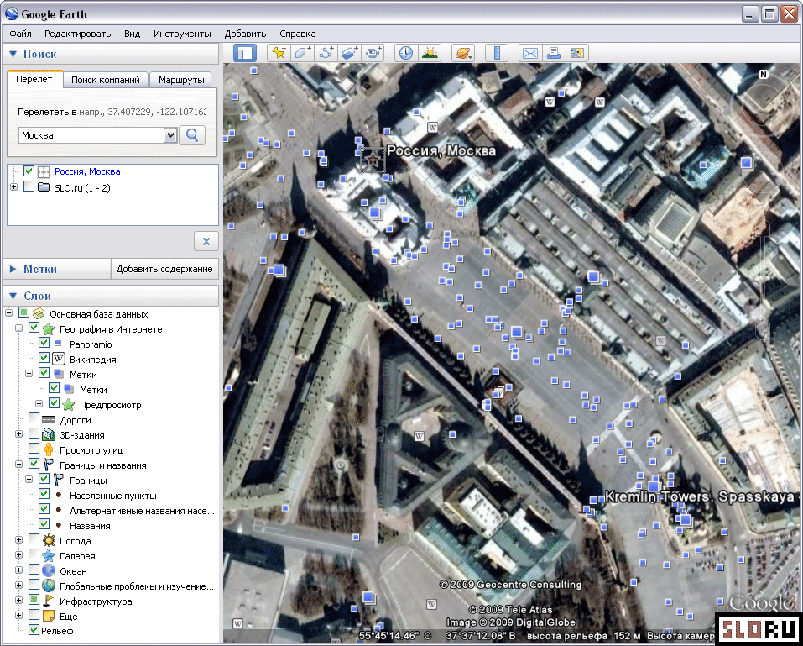
Task: Click the Email envelope toolbar icon
Action: point(530,53)
